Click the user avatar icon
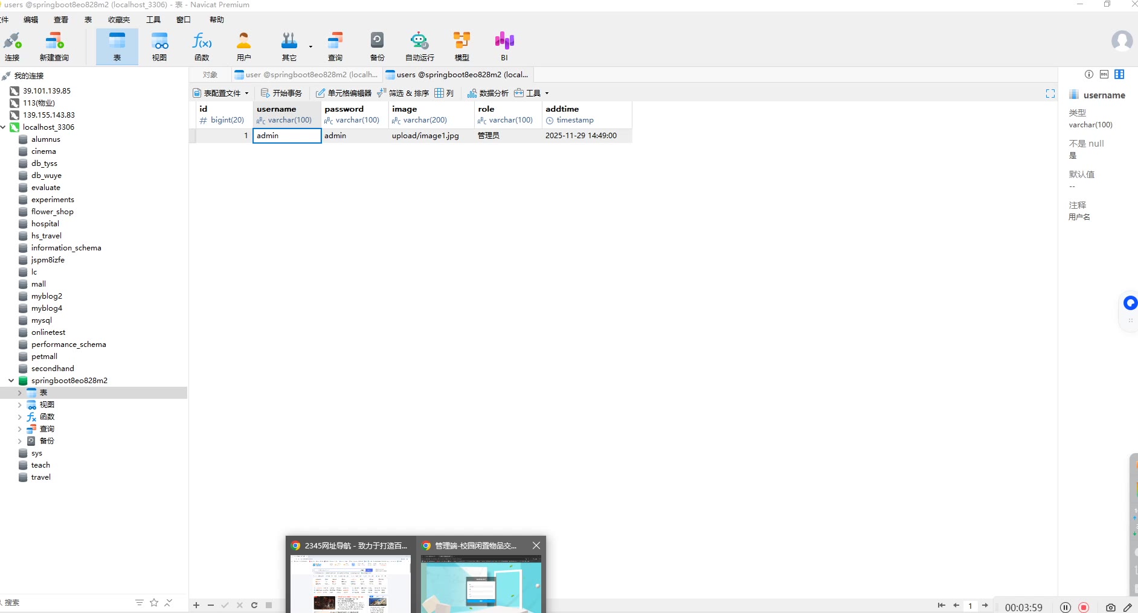Viewport: 1138px width, 613px height. [x=1122, y=41]
